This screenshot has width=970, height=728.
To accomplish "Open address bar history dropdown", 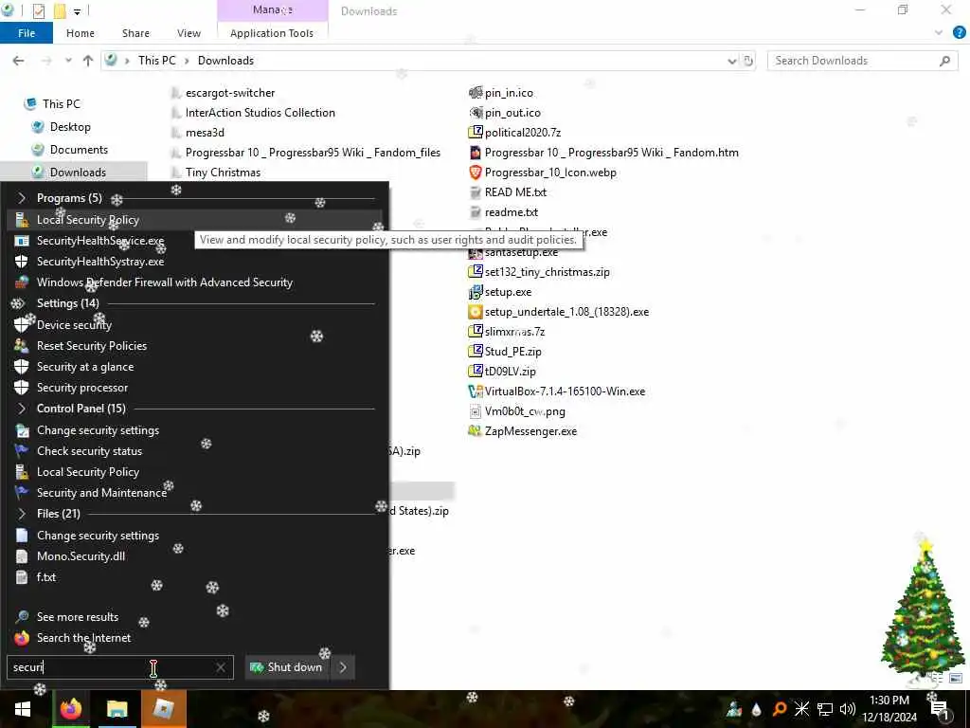I will 732,61.
